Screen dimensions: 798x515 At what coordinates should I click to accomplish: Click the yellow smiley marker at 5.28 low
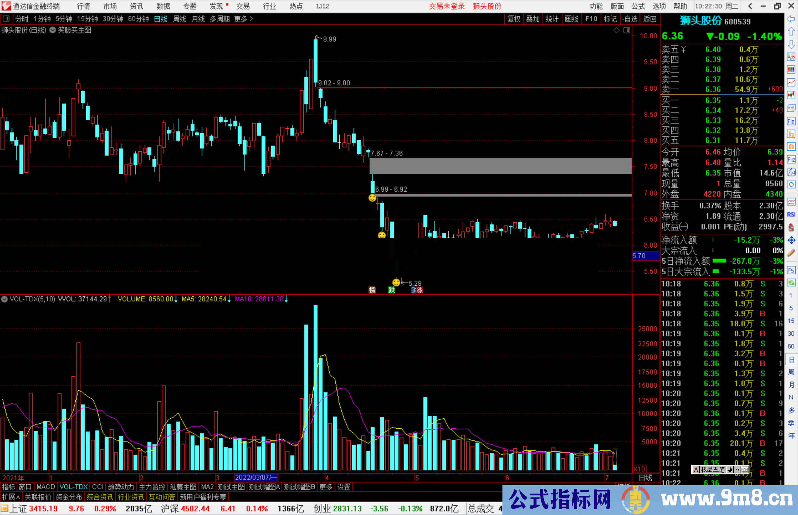click(396, 282)
